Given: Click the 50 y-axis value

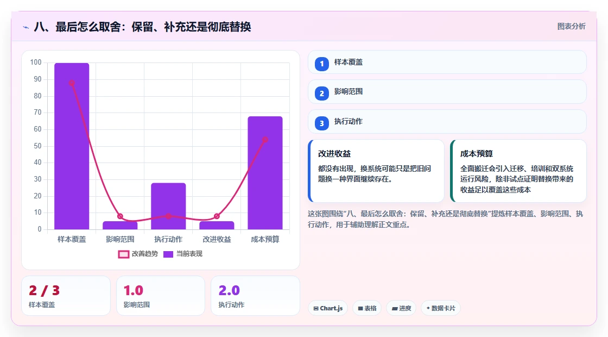Looking at the screenshot, I should point(37,146).
